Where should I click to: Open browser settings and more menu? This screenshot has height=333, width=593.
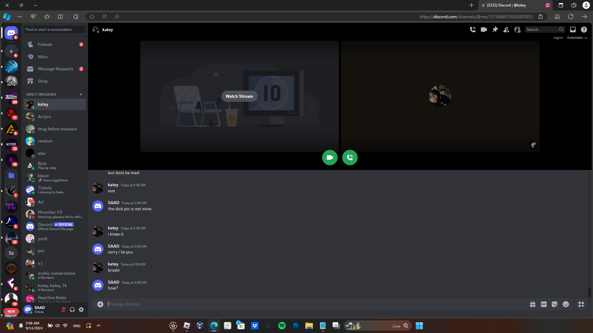(x=20, y=17)
